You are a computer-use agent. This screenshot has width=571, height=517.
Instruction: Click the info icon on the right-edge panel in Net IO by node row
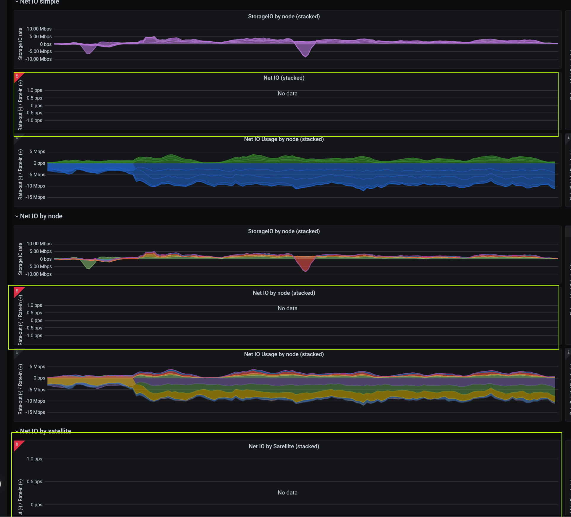pos(568,352)
